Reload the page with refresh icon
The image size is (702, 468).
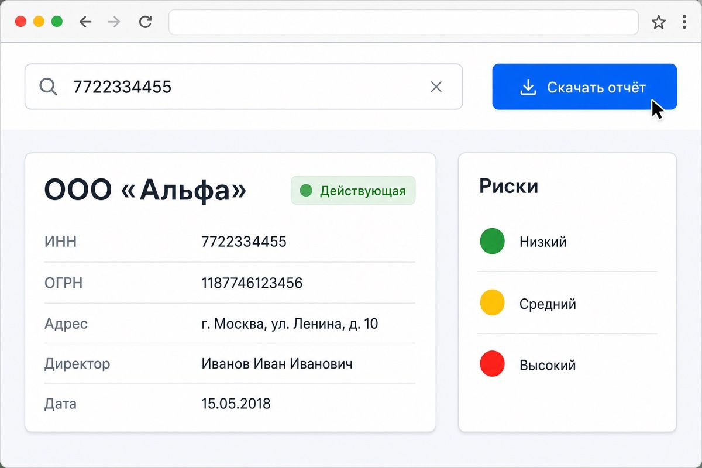pos(145,22)
